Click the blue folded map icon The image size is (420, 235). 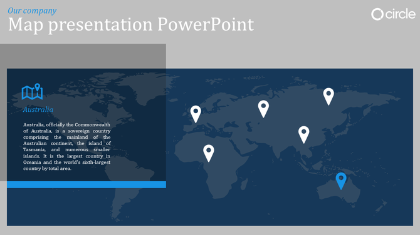[x=32, y=91]
